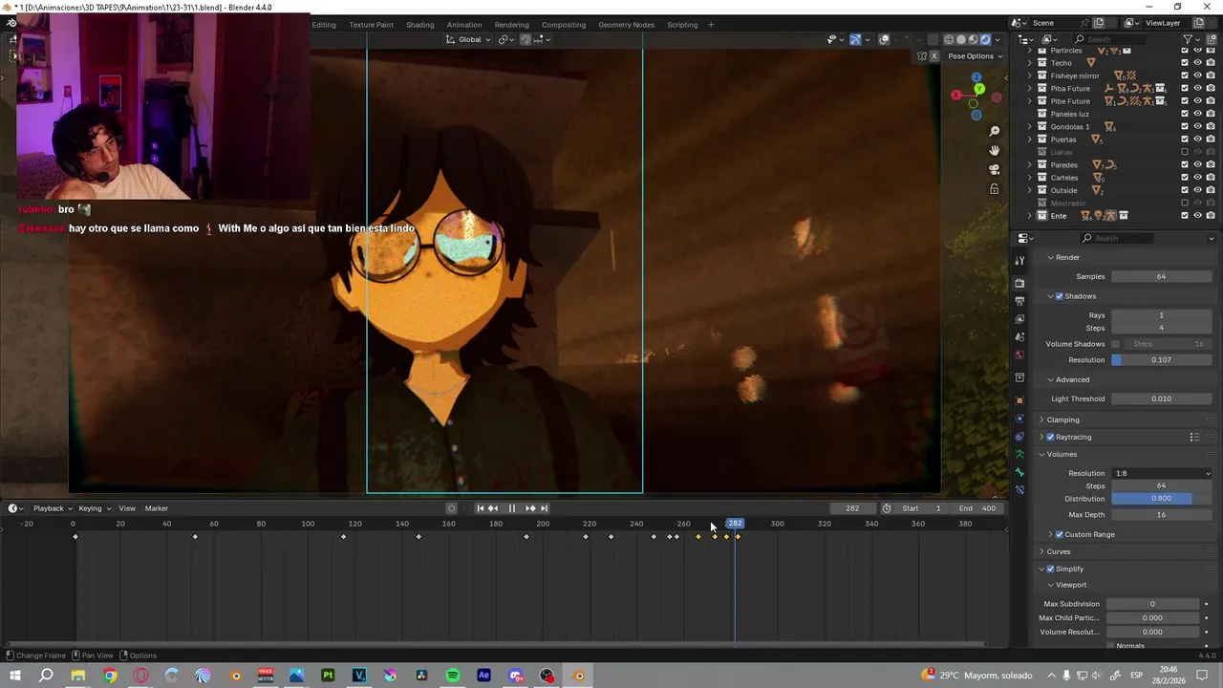Open the Bone properties tab
This screenshot has width=1223, height=688.
pos(1019,472)
